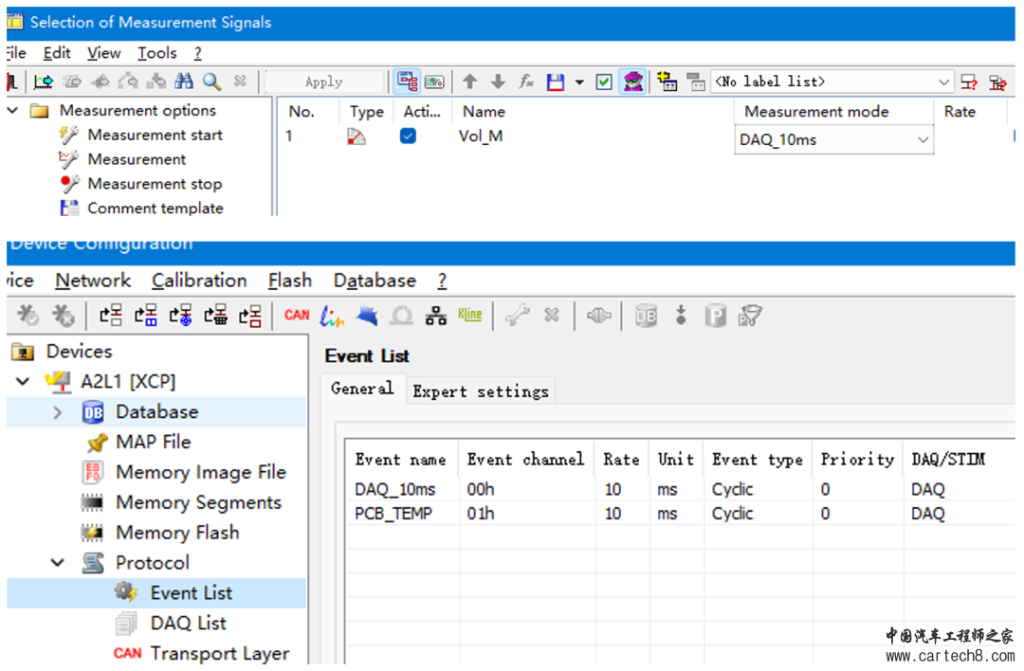Click the LIN network icon

coord(332,316)
